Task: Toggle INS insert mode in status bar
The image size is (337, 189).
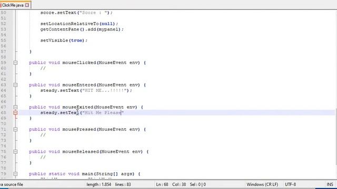Action: pos(330,184)
